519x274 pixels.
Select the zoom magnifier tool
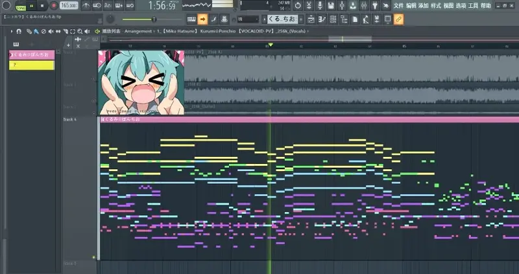[80, 31]
